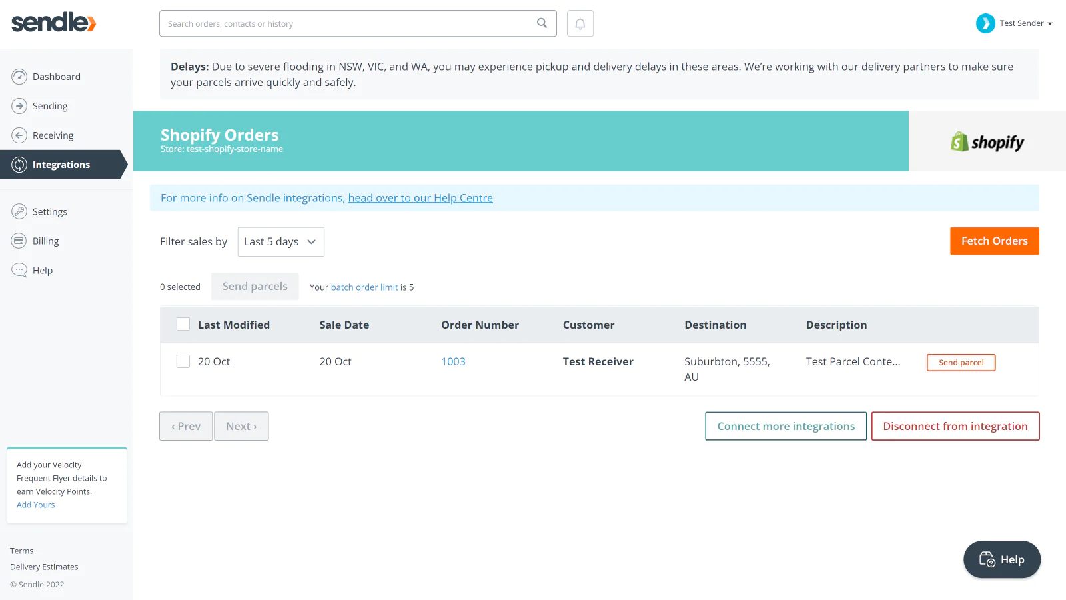This screenshot has height=600, width=1066.
Task: Click the Test Sender avatar icon
Action: coord(985,23)
